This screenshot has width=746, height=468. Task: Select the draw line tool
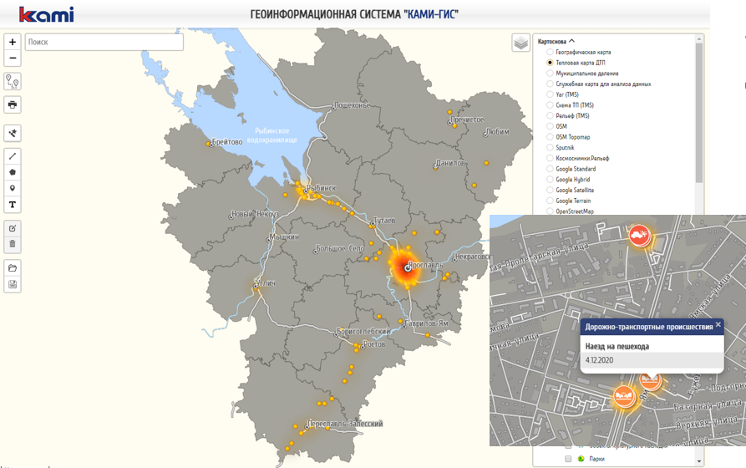coord(13,156)
